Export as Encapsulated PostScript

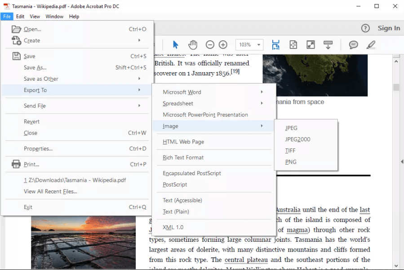click(x=213, y=173)
